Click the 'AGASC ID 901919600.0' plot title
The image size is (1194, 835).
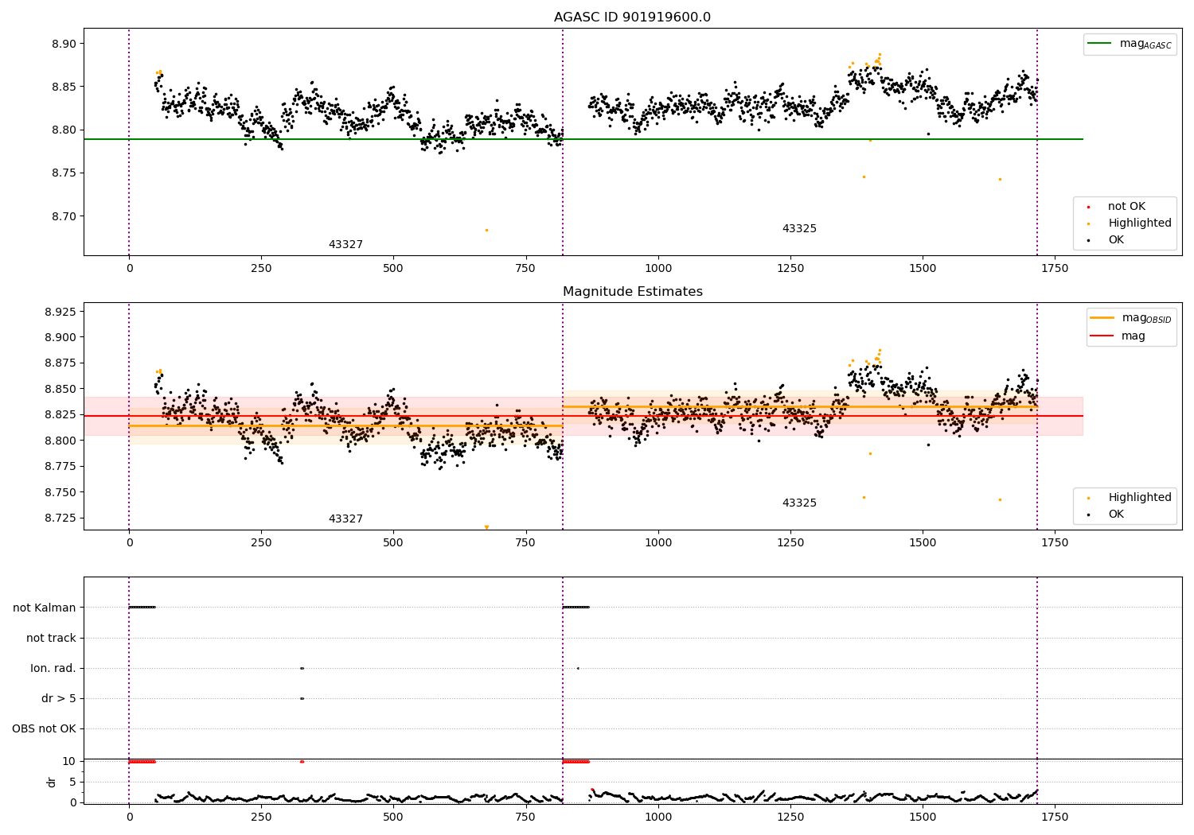[x=633, y=17]
